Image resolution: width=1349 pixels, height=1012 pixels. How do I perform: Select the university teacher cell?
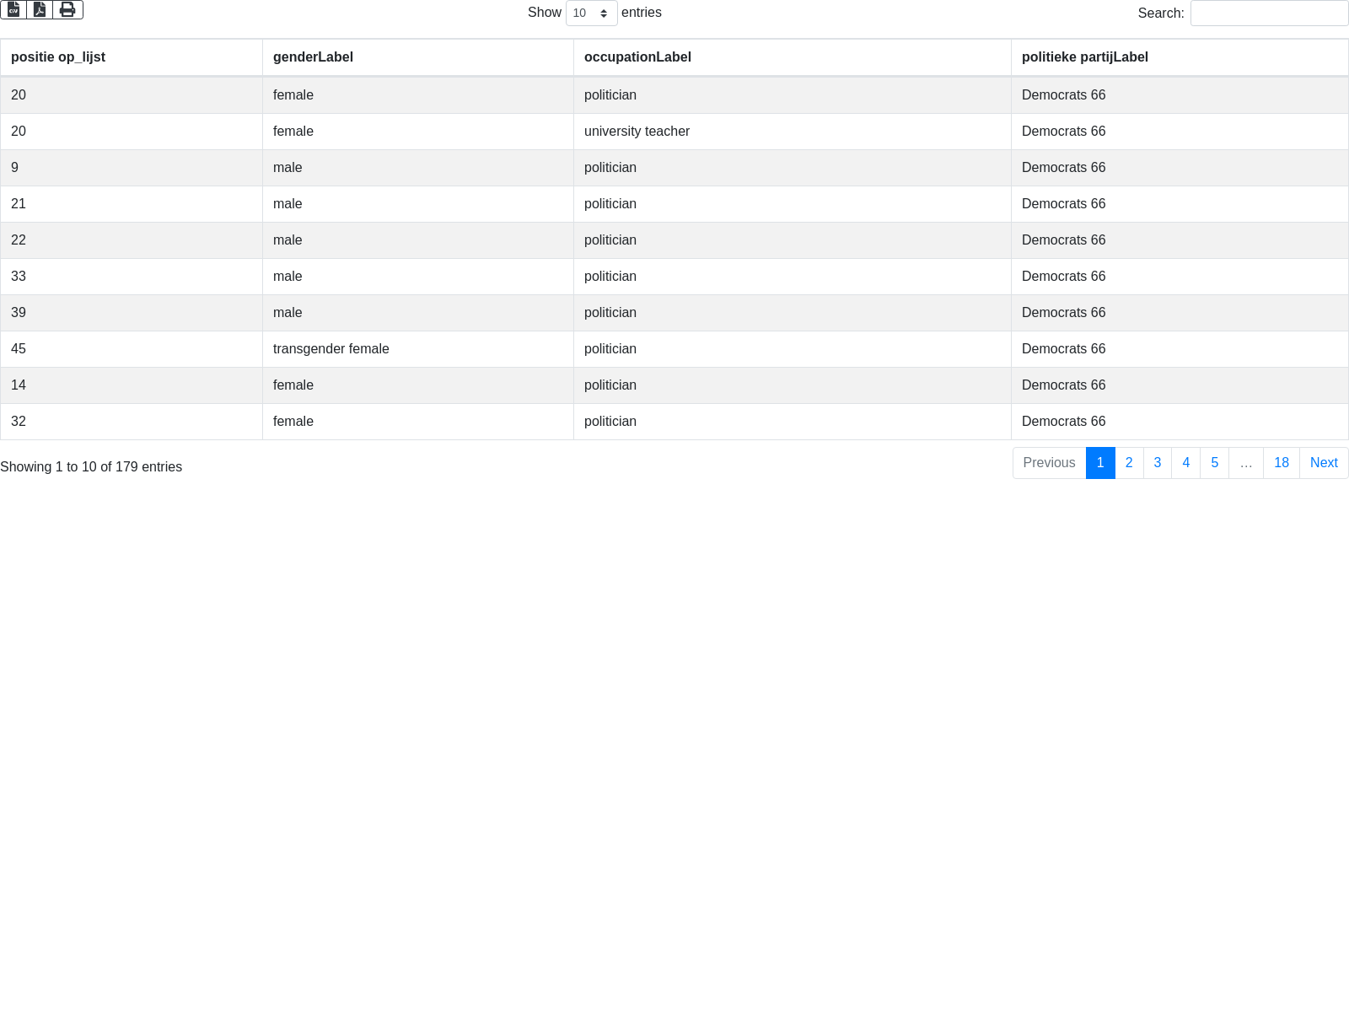pos(637,132)
